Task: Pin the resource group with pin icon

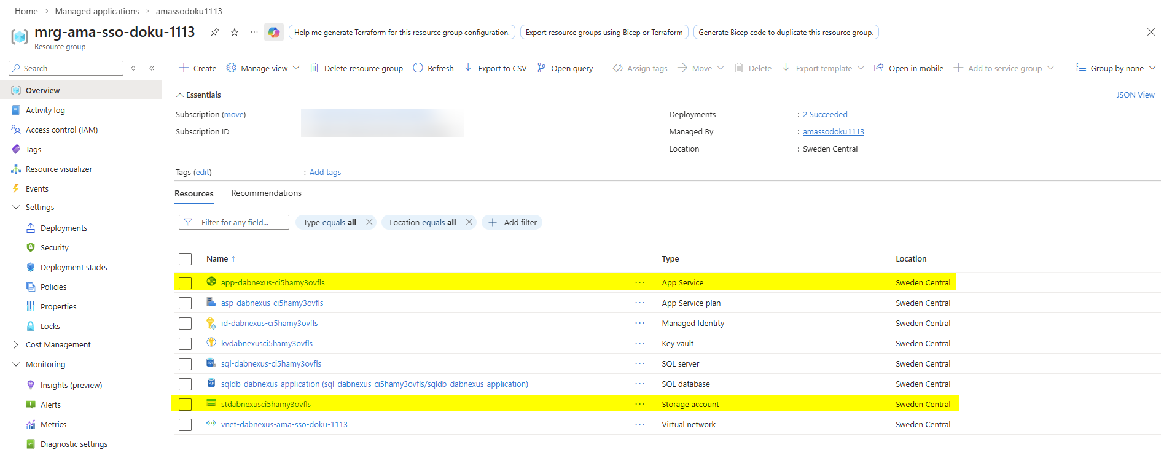Action: (x=215, y=32)
